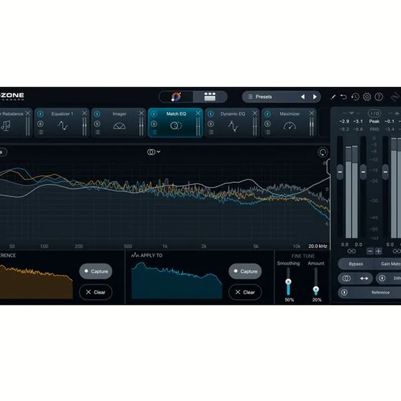Click the Maximizer gauge icon
Screen dimensions: 401x401
point(290,126)
